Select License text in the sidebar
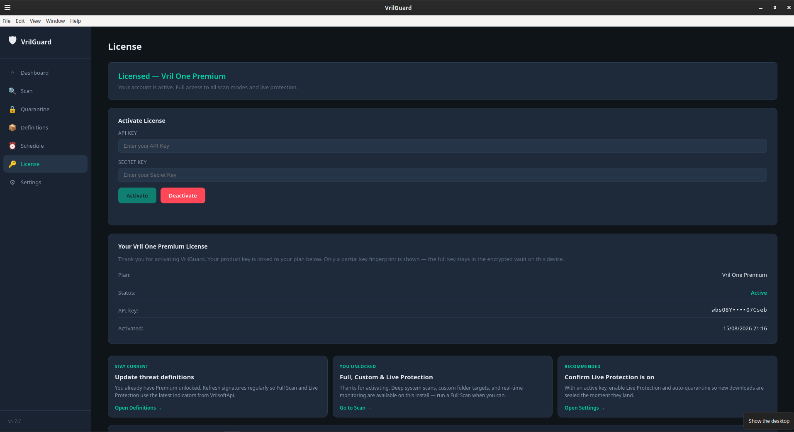Image resolution: width=794 pixels, height=432 pixels. 30,164
